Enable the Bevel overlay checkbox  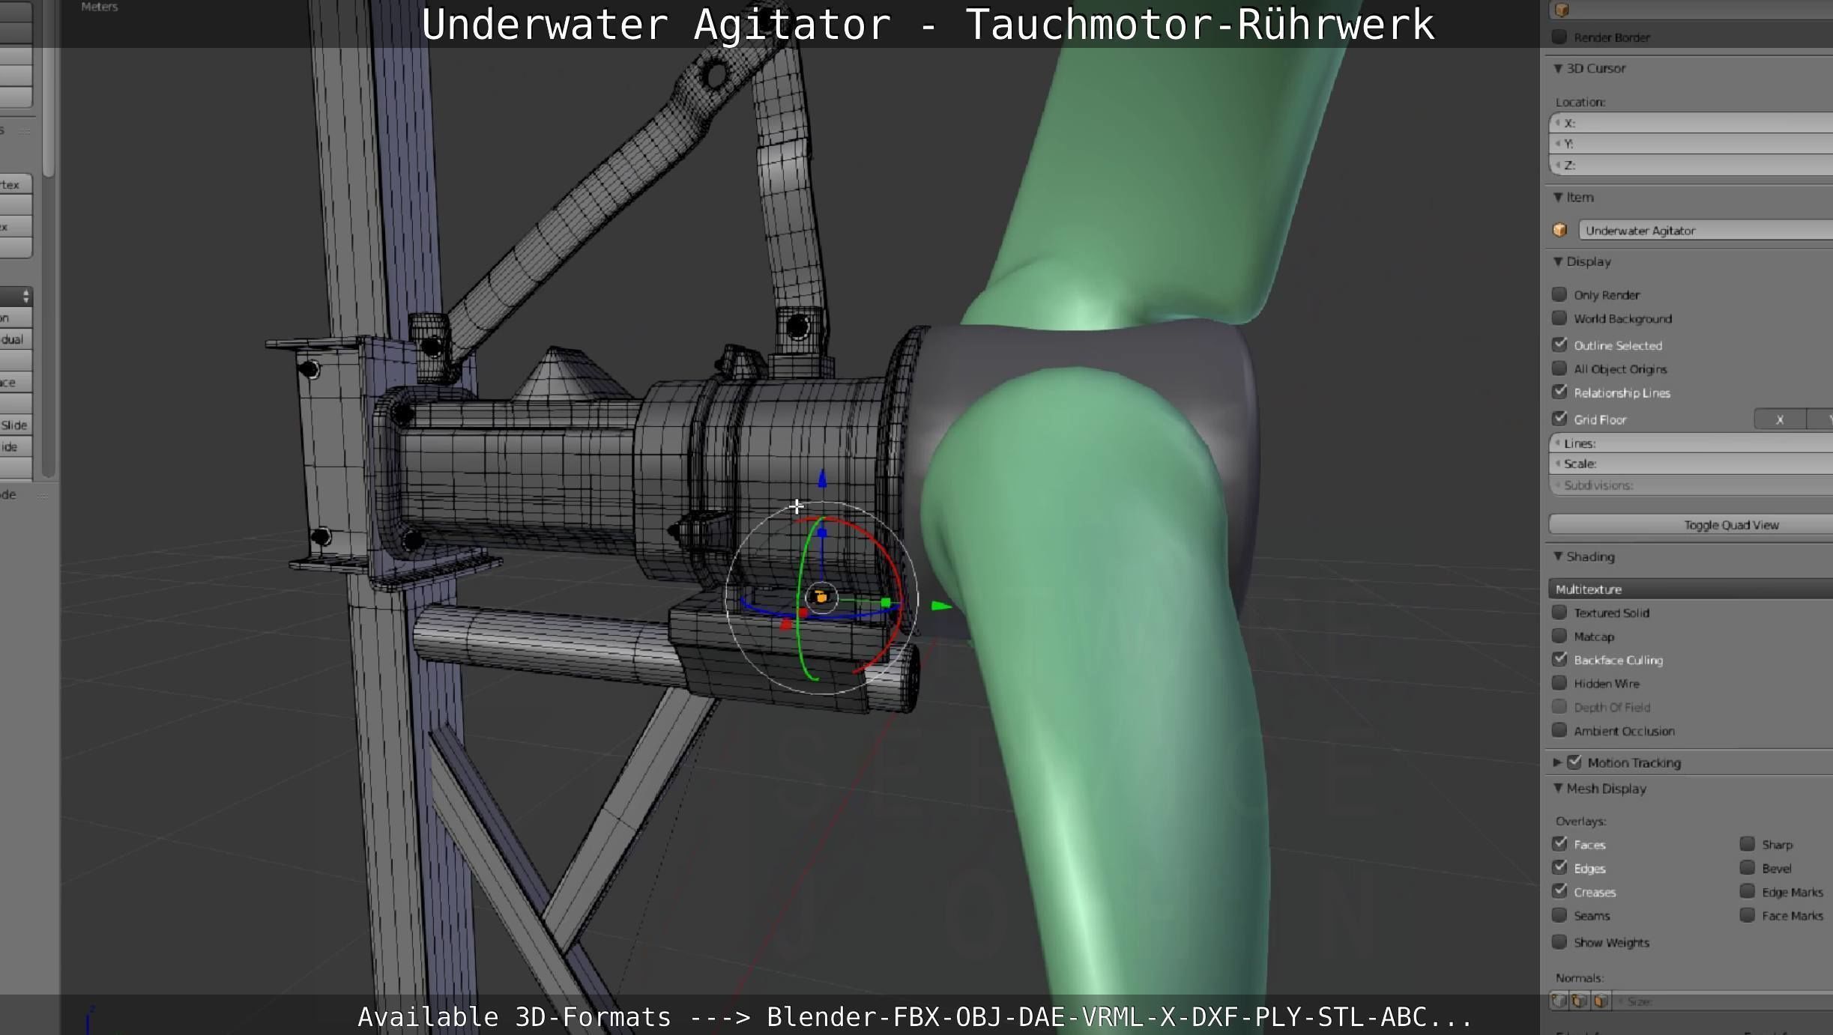tap(1748, 867)
